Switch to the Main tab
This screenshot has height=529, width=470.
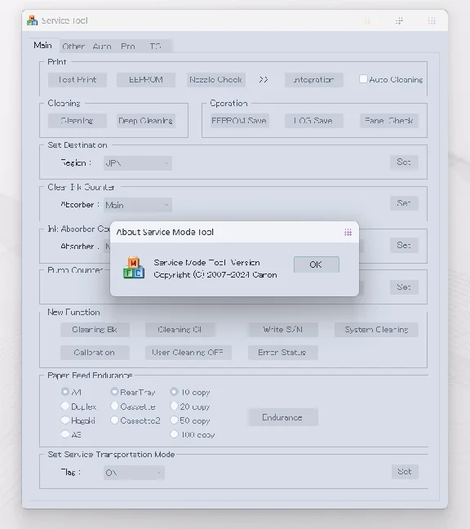click(x=42, y=45)
